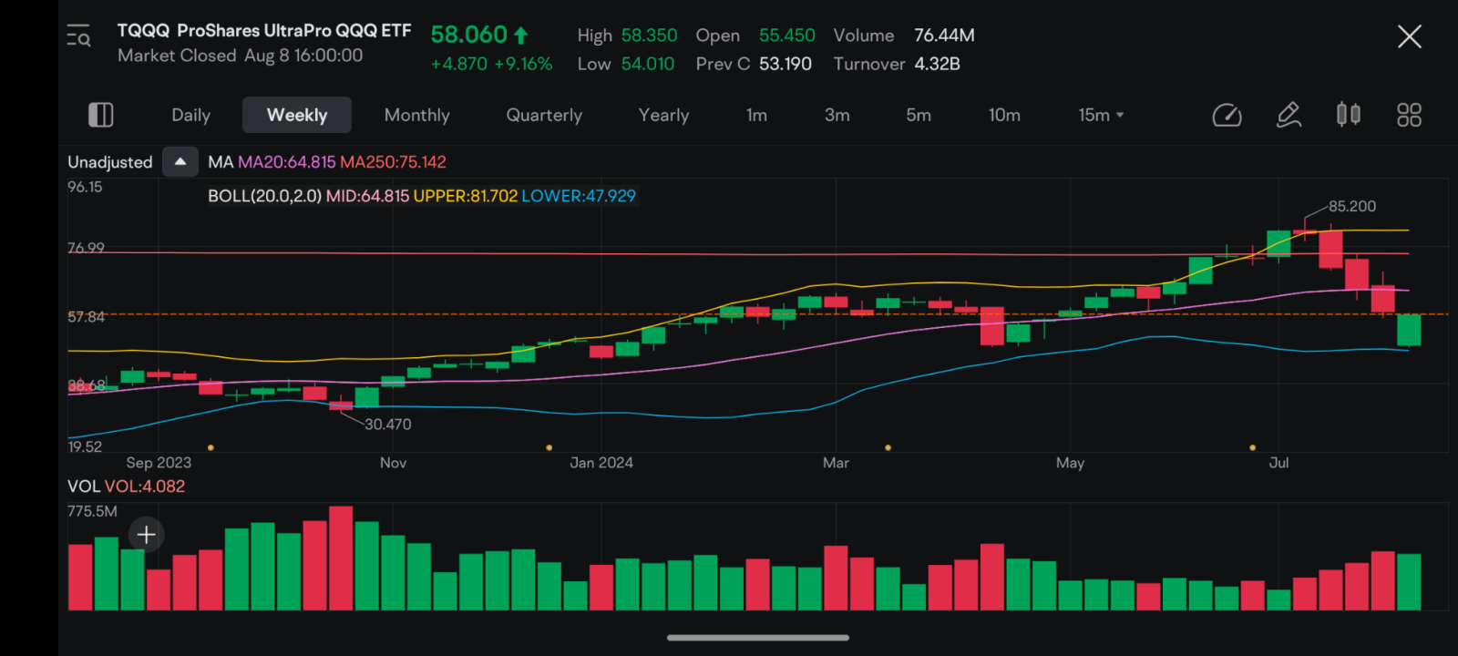Screen dimensions: 1458x656
Task: Click the 85.200 high price marker
Action: (1352, 206)
